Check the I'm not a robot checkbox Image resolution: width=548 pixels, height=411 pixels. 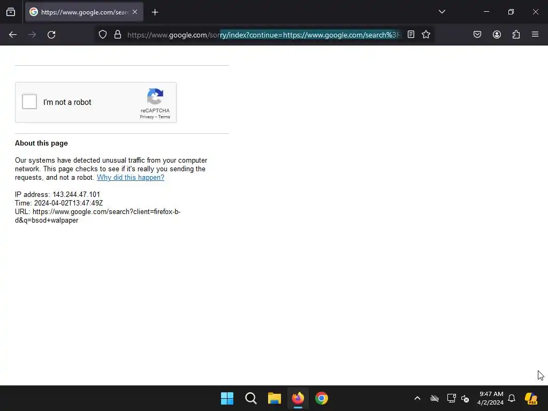29,102
